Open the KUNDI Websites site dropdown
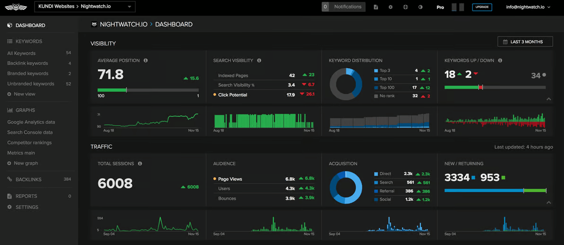 click(85, 7)
